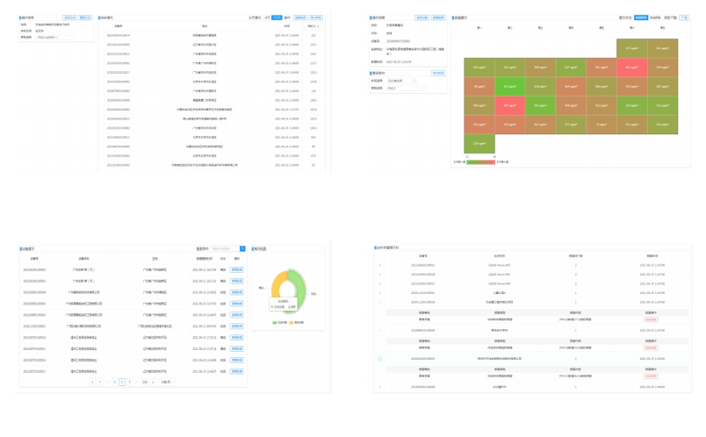The width and height of the screenshot is (706, 437).
Task: Switch the ranking table to the highlighted blue paging option
Action: point(277,17)
